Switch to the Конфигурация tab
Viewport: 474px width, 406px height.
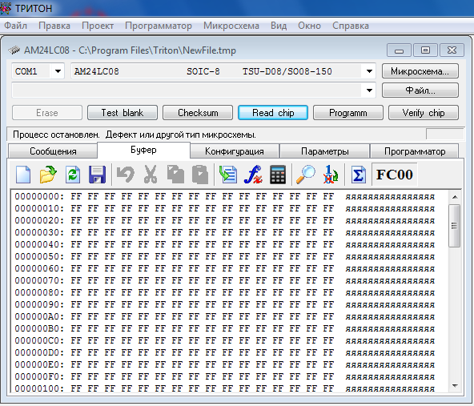pyautogui.click(x=235, y=151)
